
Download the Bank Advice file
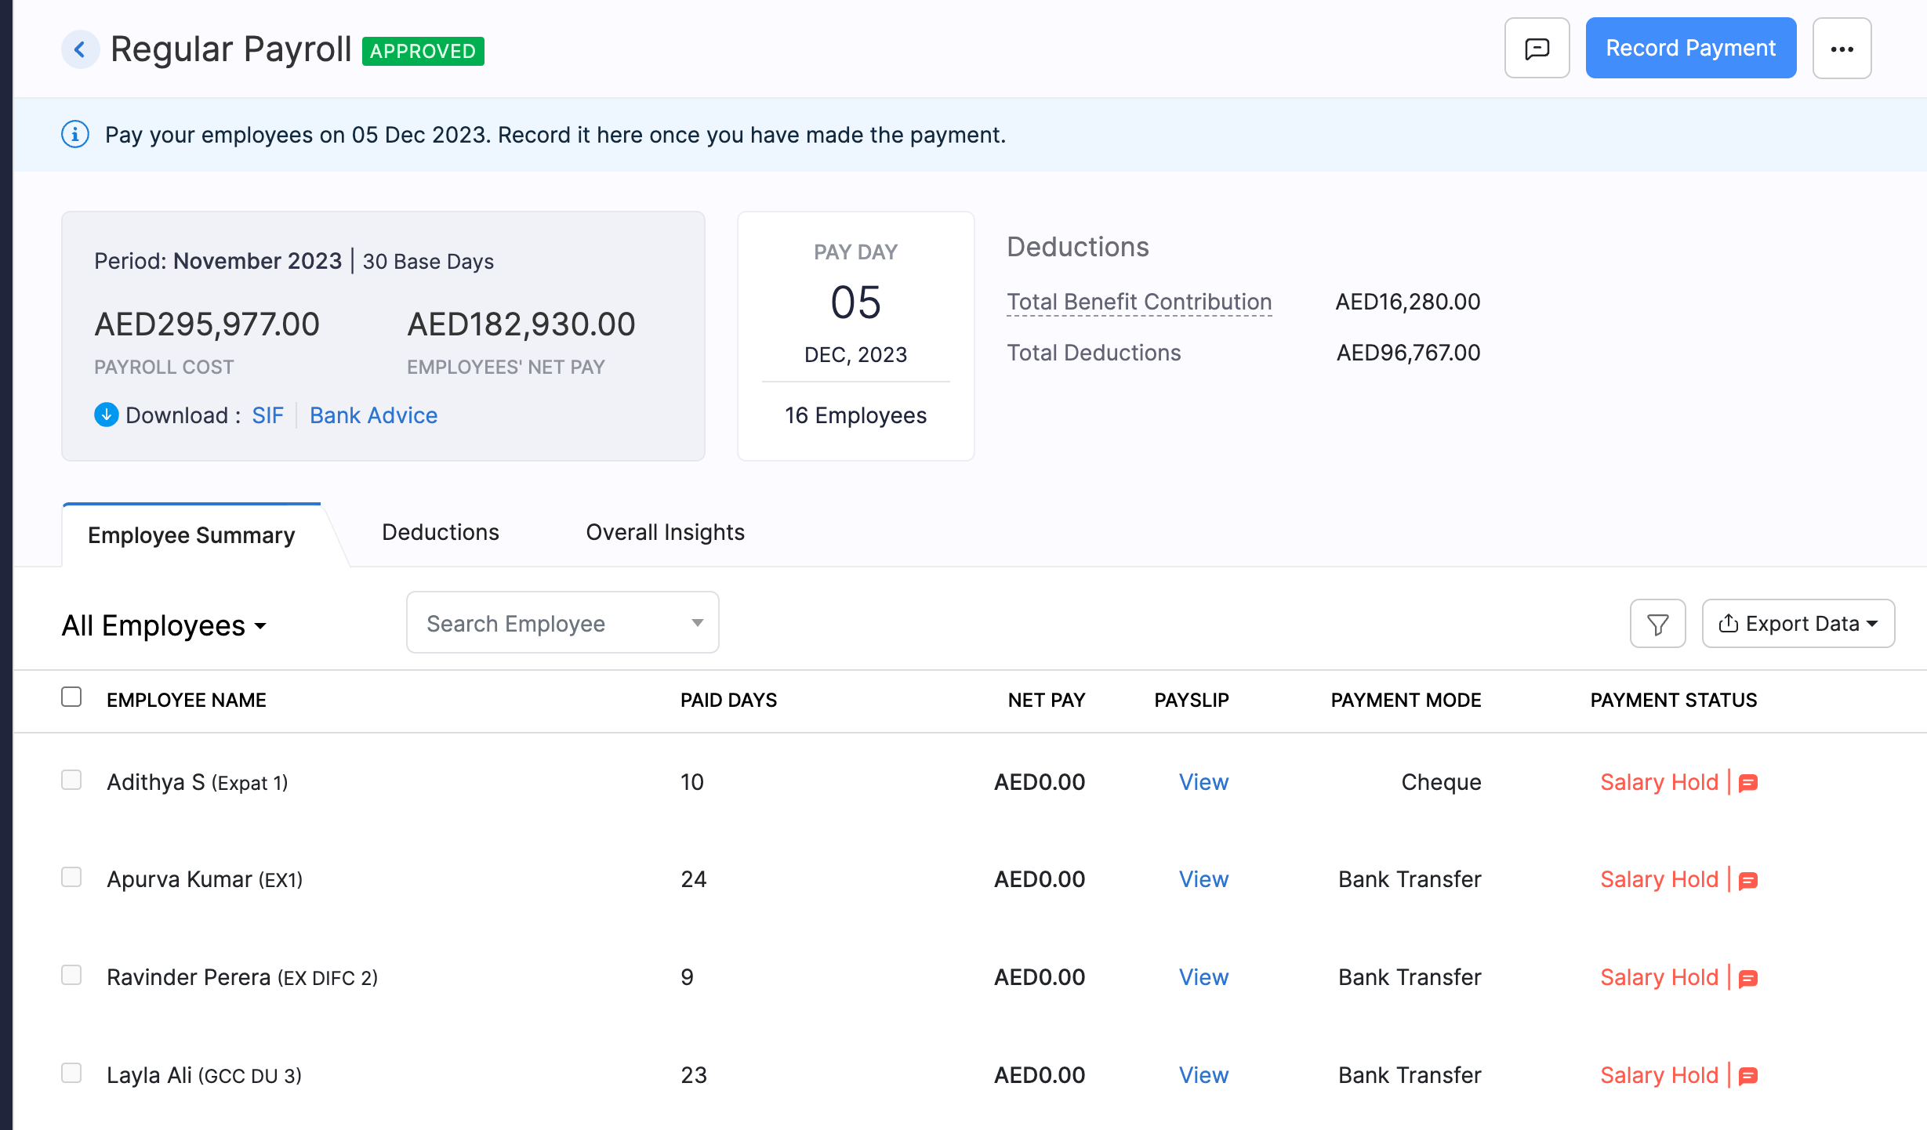373,415
